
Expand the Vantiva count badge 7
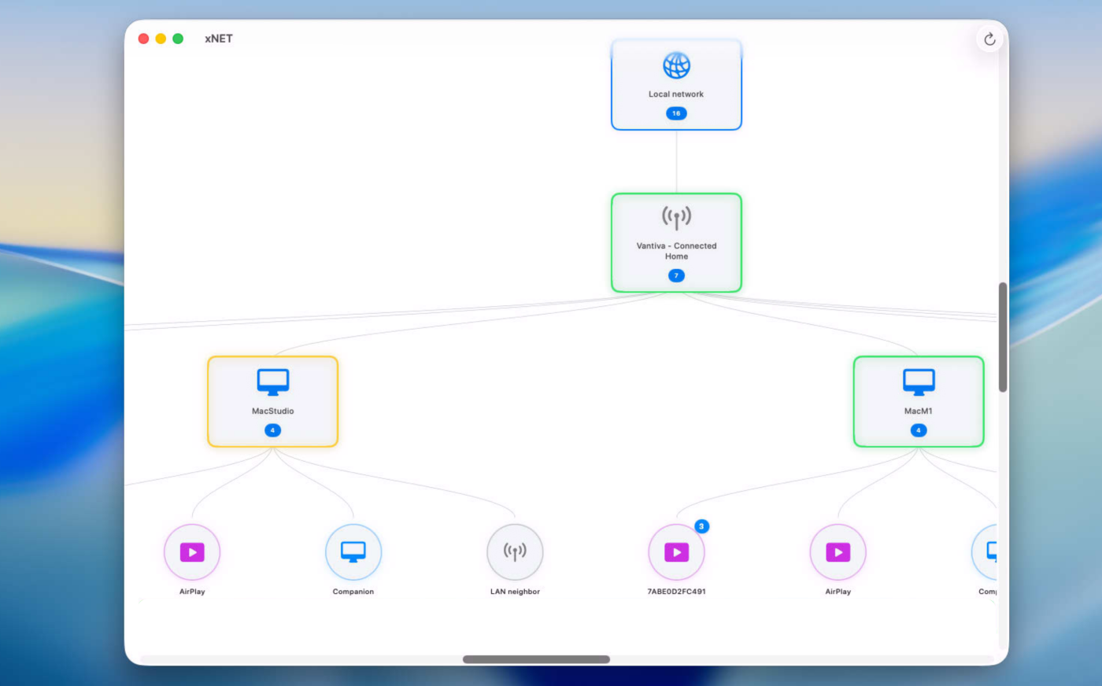pos(676,275)
